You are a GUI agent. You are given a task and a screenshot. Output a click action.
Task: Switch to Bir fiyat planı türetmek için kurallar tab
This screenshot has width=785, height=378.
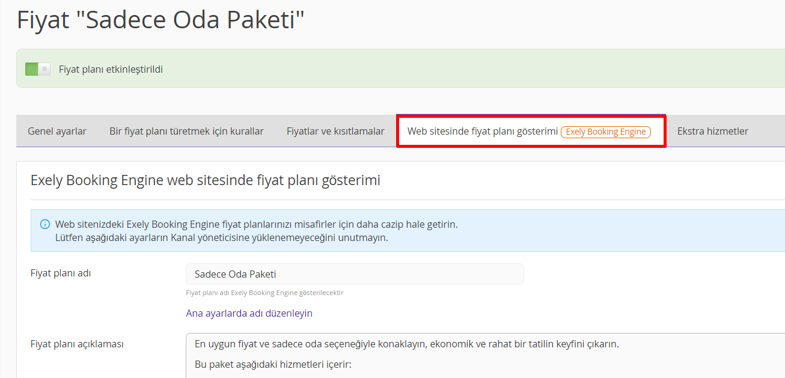click(x=186, y=131)
